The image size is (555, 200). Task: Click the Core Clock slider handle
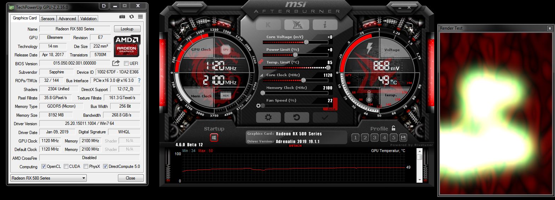tap(304, 80)
